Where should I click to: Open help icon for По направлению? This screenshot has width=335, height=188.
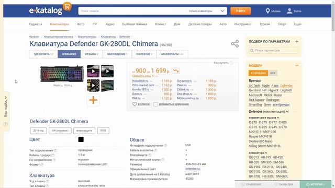[x=54, y=160]
